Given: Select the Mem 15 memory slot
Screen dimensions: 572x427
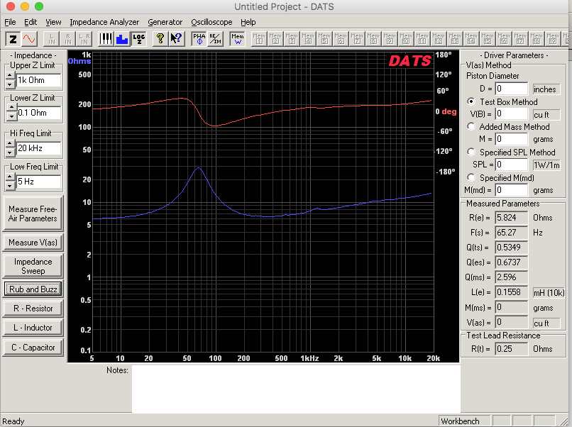Looking at the screenshot, I should [x=488, y=38].
